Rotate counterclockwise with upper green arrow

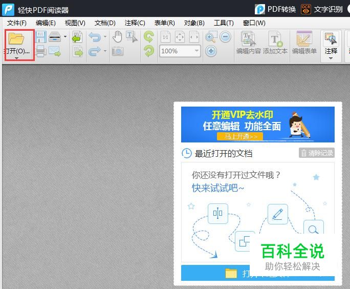[149, 37]
